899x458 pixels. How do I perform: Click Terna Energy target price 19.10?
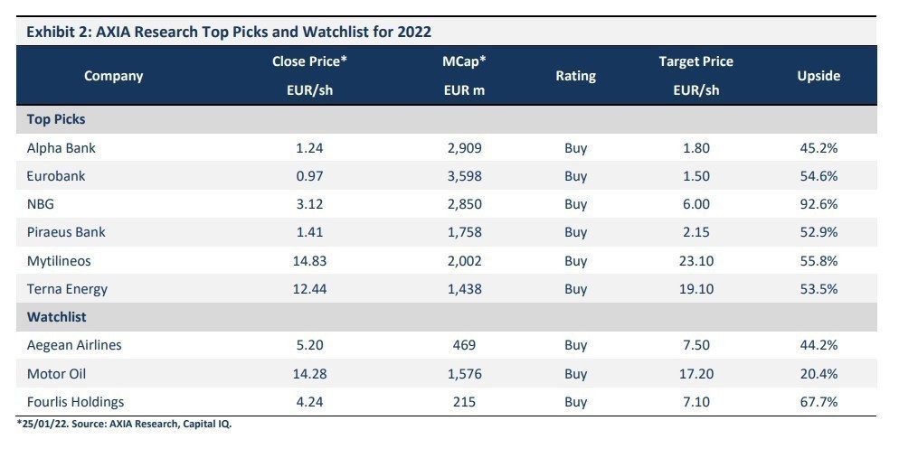pyautogui.click(x=696, y=289)
